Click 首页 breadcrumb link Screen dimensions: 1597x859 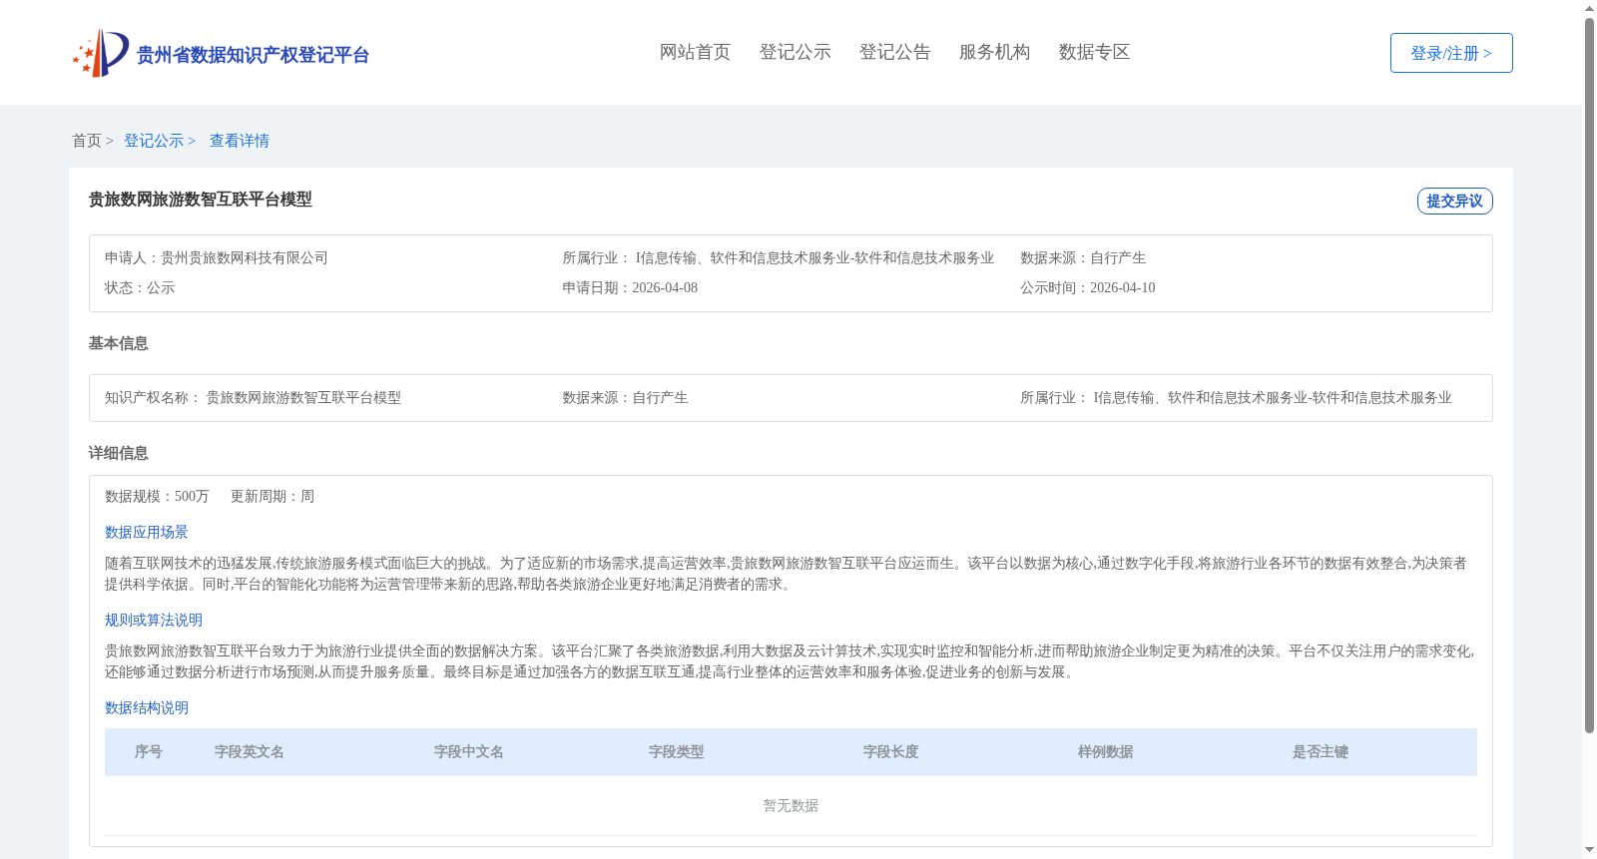pyautogui.click(x=87, y=141)
